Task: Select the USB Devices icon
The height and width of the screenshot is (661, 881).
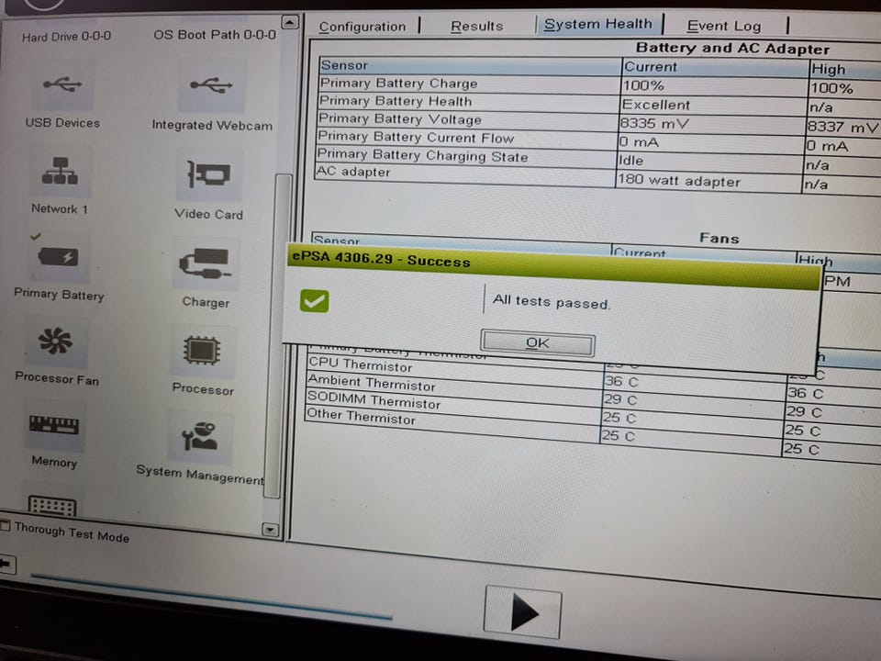Action: pyautogui.click(x=62, y=85)
